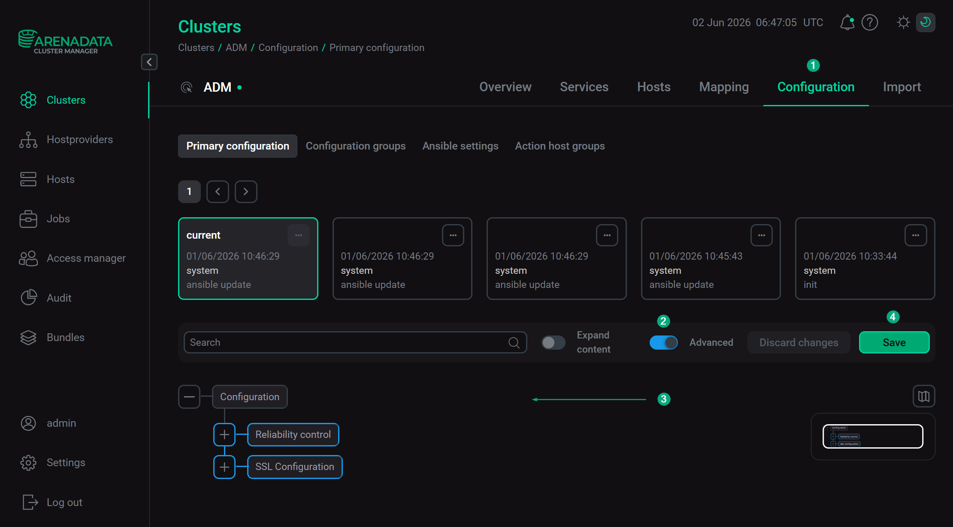Click the minimap viewport thumbnail

pyautogui.click(x=873, y=436)
